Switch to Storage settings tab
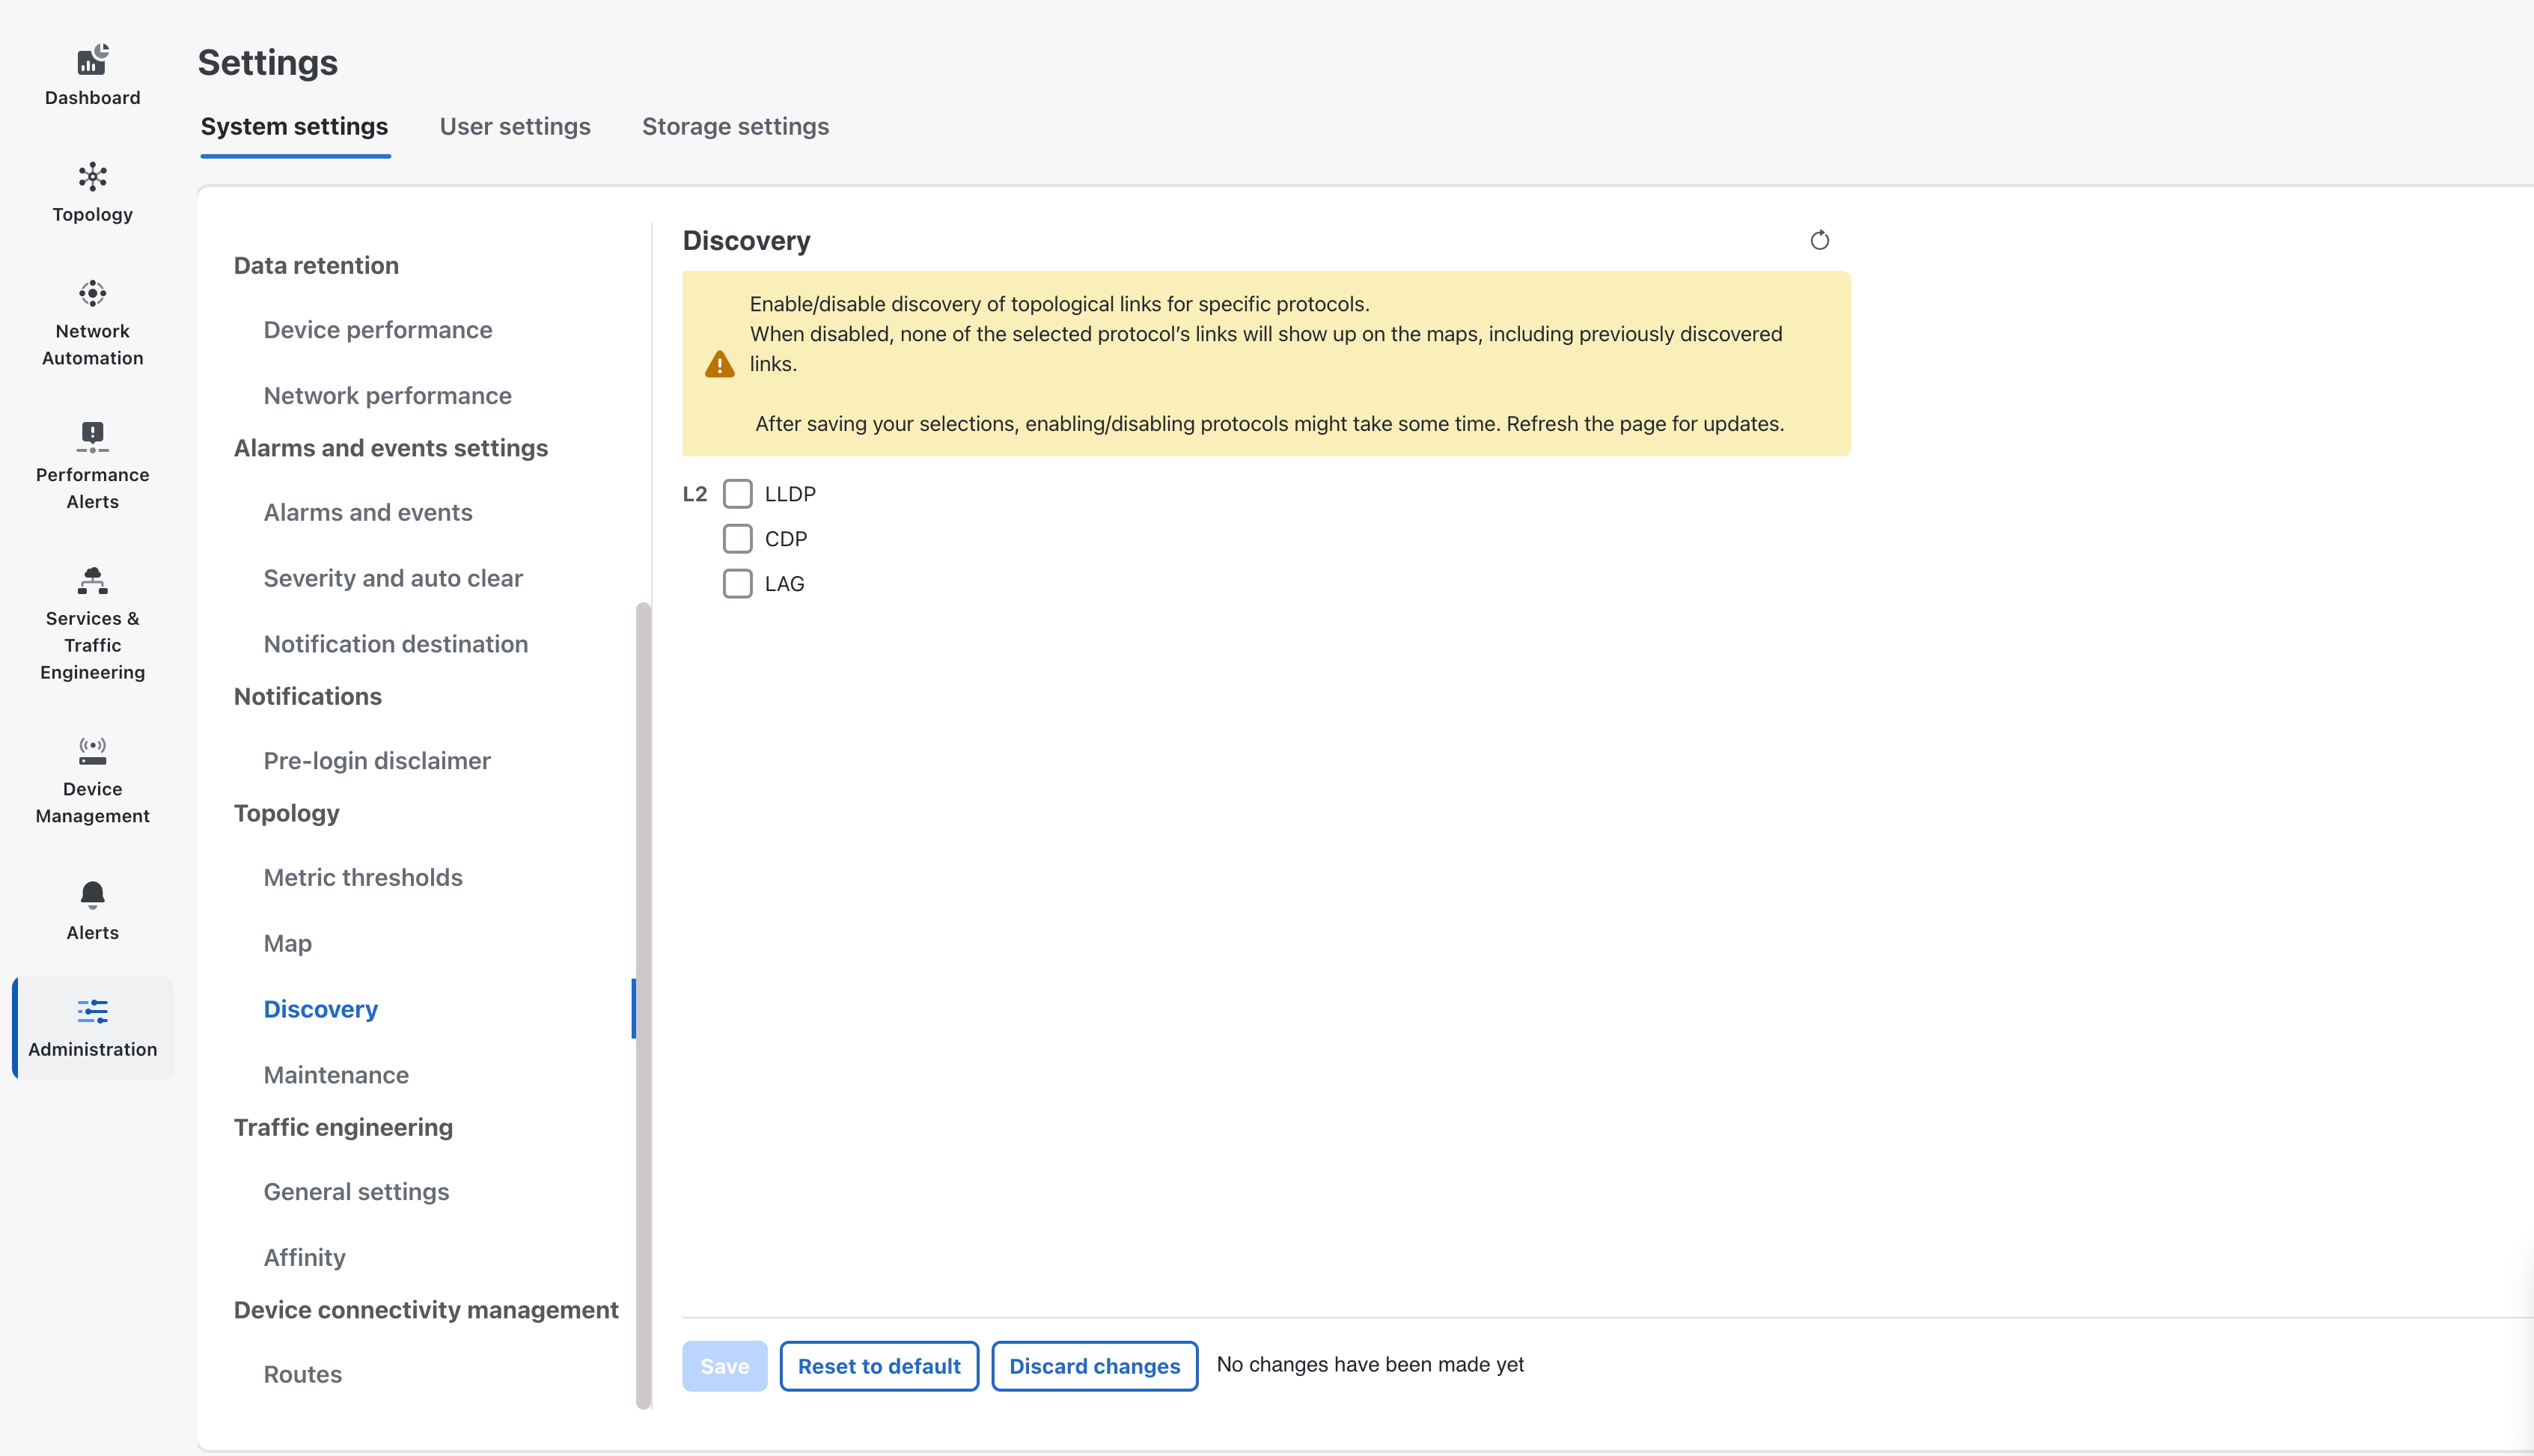2534x1456 pixels. pos(735,127)
